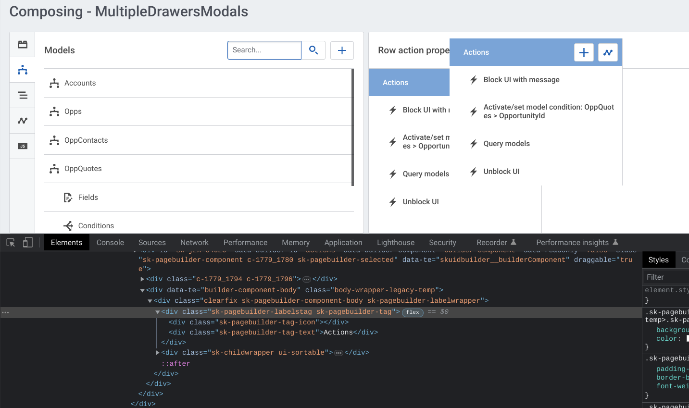Click action sequence icon in Actions popup header

608,52
